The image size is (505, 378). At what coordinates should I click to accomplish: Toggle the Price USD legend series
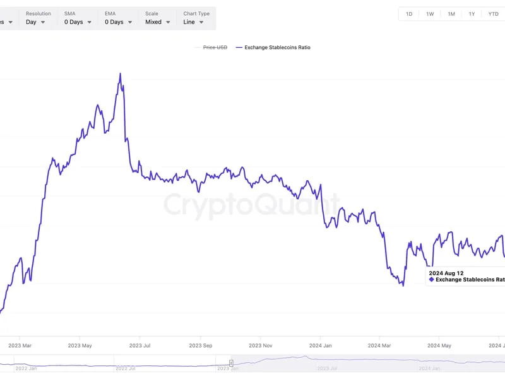pyautogui.click(x=211, y=48)
